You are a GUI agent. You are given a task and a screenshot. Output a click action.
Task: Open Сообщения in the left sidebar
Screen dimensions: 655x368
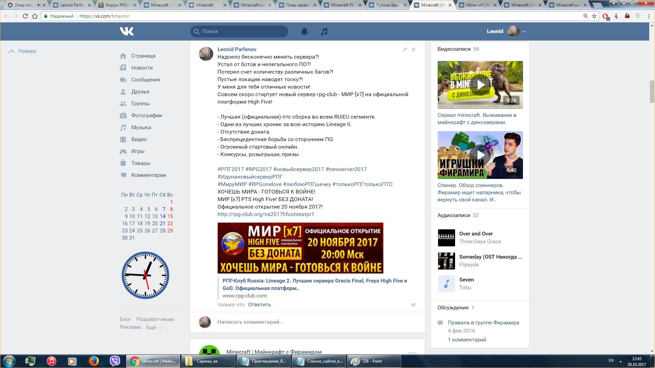[145, 80]
